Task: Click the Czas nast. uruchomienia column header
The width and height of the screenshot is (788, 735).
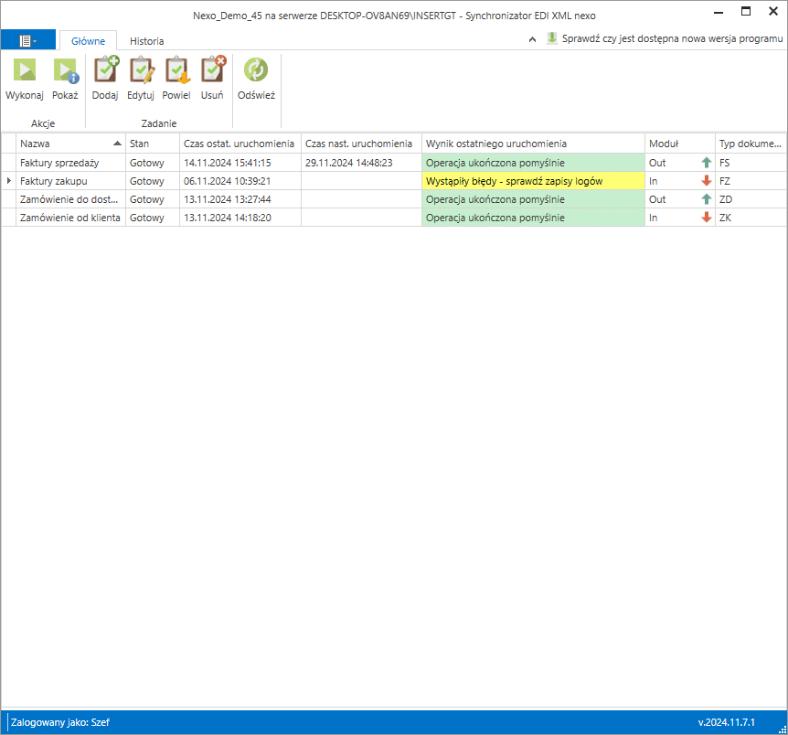Action: [361, 144]
